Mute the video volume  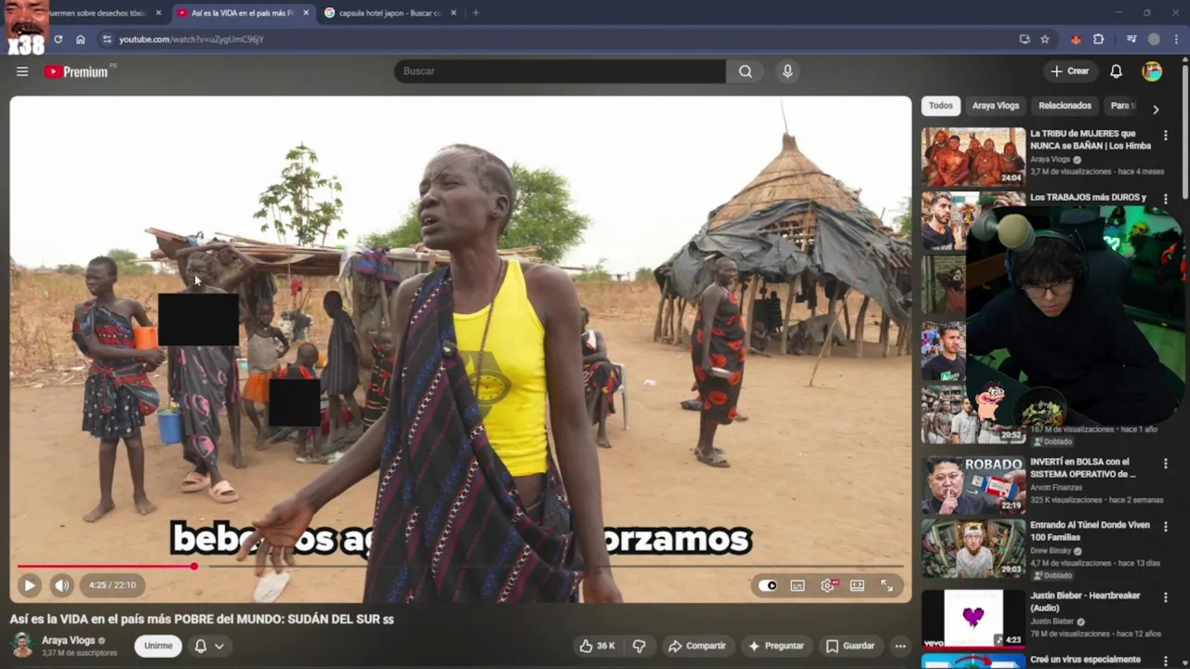coord(61,585)
